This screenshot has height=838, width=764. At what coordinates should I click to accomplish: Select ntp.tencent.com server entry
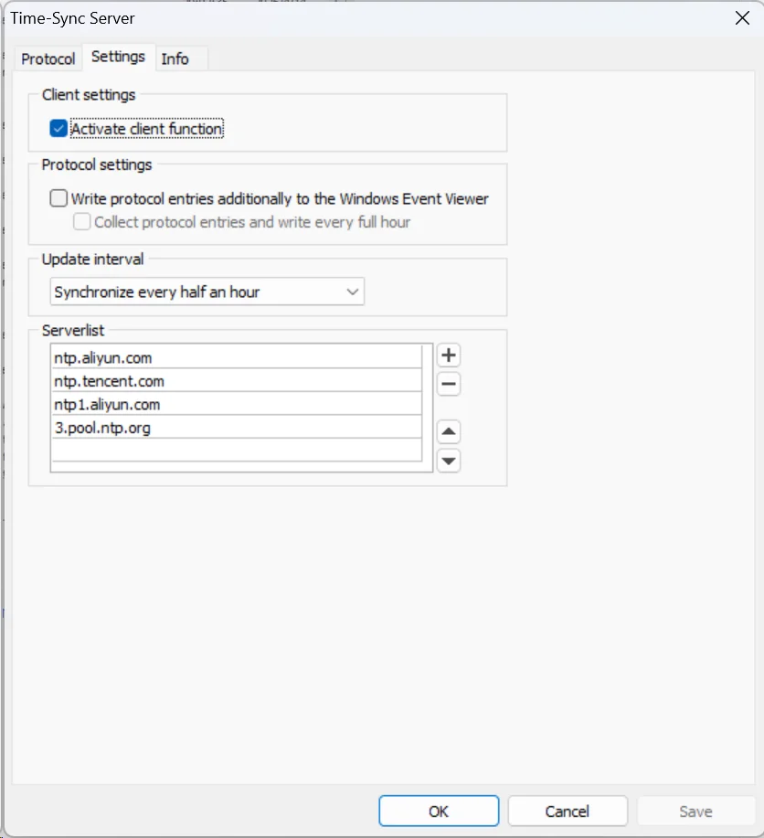236,381
